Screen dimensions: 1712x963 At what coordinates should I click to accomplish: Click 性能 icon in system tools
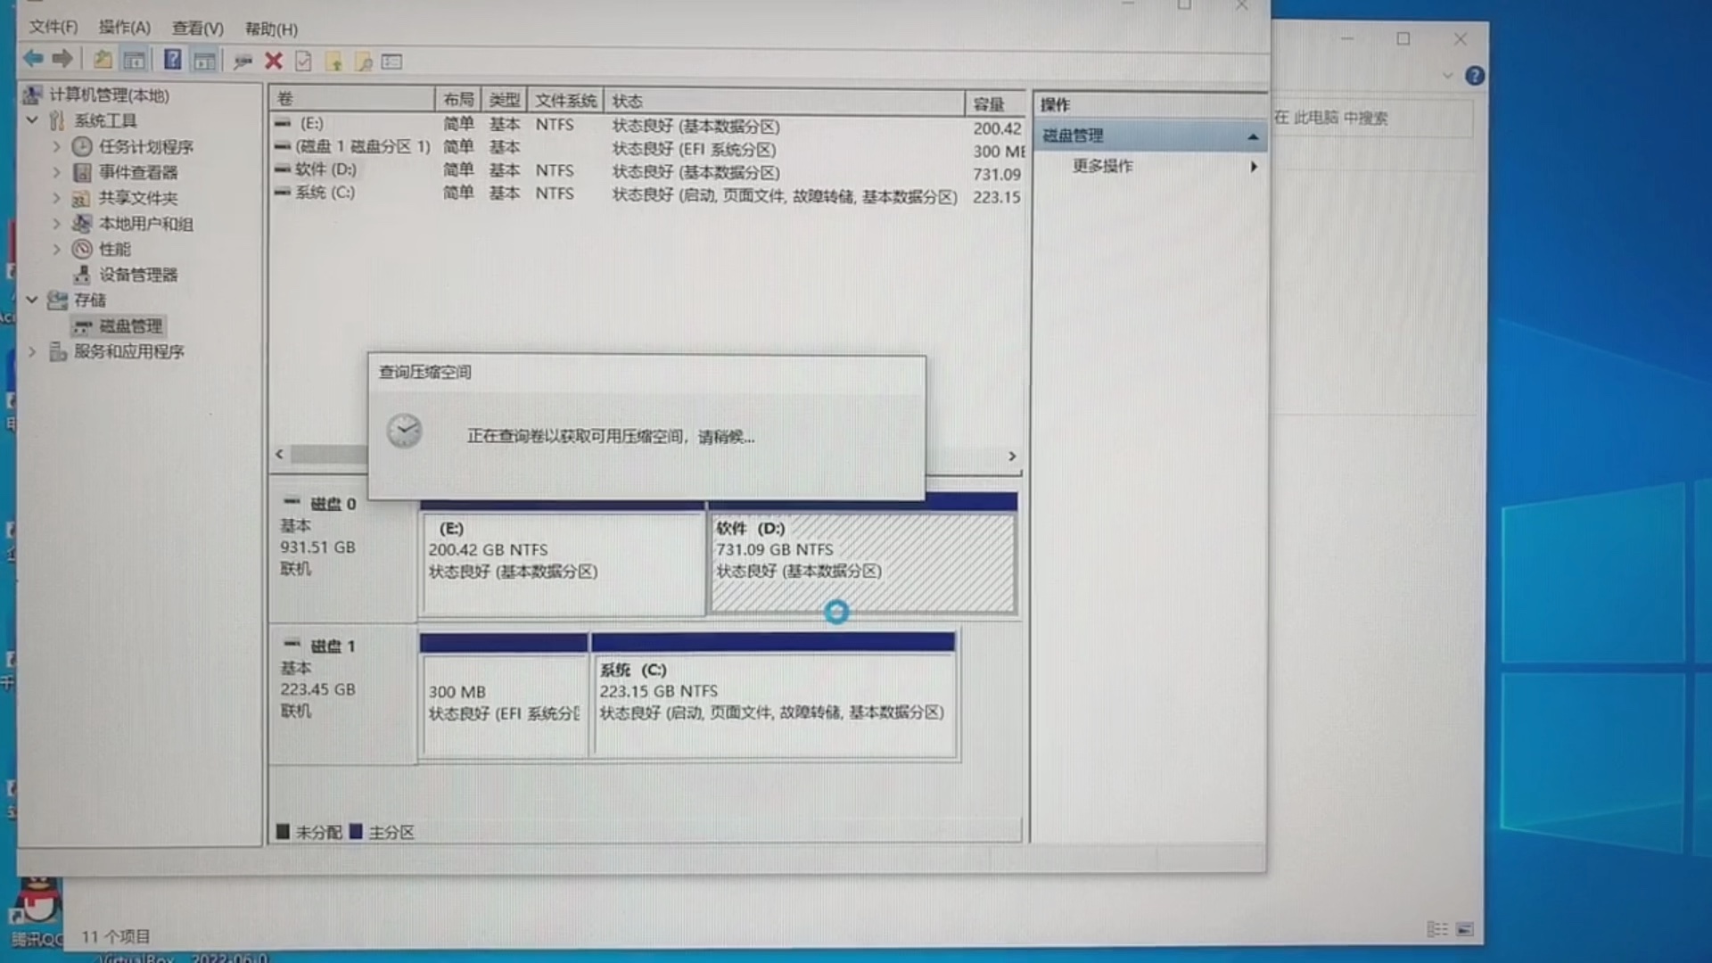click(84, 248)
